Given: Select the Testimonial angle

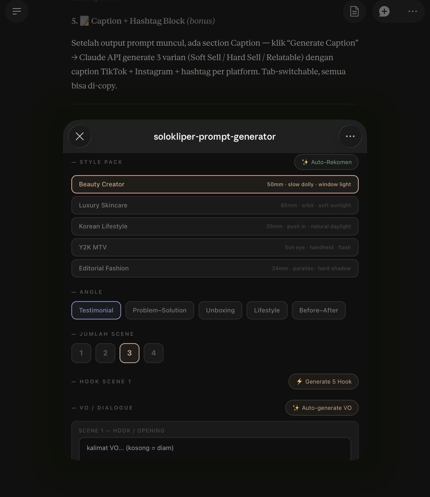Looking at the screenshot, I should pyautogui.click(x=96, y=310).
